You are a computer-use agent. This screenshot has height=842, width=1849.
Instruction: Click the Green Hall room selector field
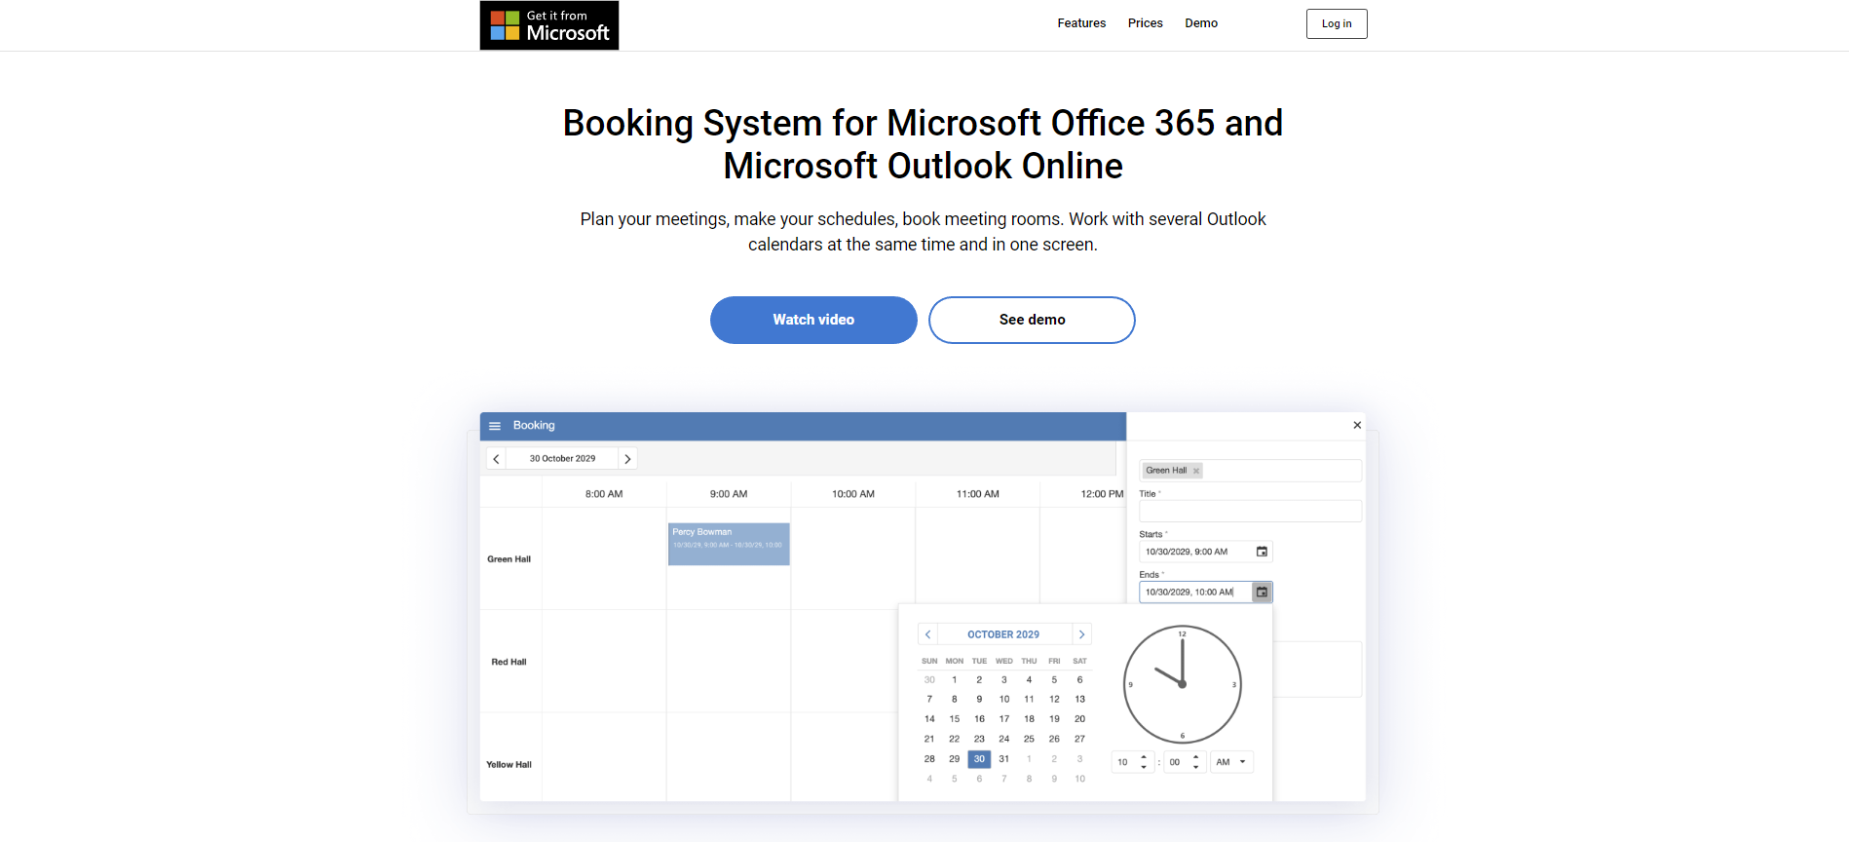coord(1250,471)
